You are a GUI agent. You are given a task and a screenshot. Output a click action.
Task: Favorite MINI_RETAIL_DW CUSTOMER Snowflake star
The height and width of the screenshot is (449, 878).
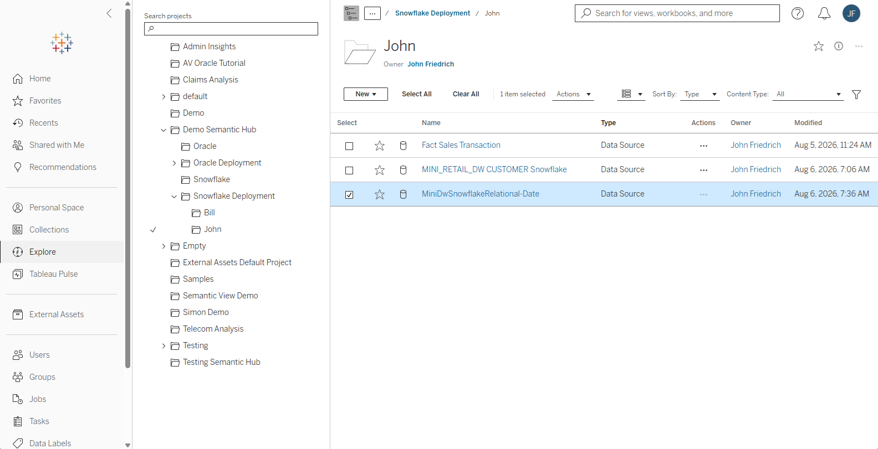point(380,170)
